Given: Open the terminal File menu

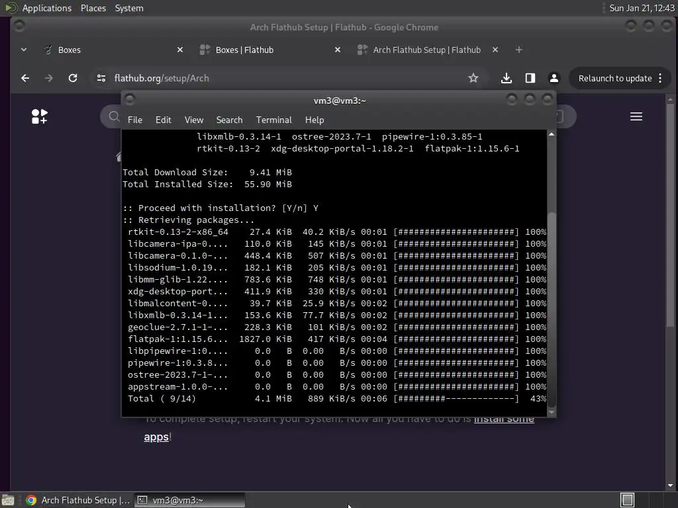Looking at the screenshot, I should [x=135, y=120].
